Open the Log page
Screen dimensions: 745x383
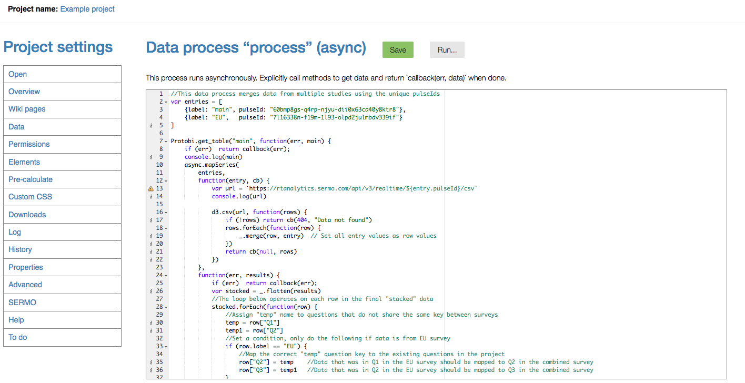click(62, 232)
